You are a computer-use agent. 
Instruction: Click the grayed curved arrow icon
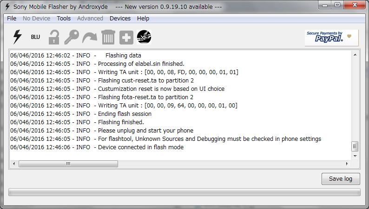(90, 38)
